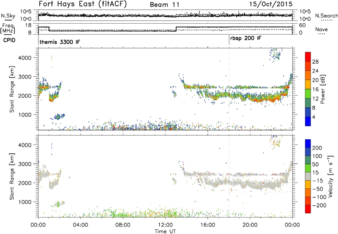Viewport: 338px width, 234px height.
Task: Click the '60' tick right of frequency panel
Action: tap(303, 25)
